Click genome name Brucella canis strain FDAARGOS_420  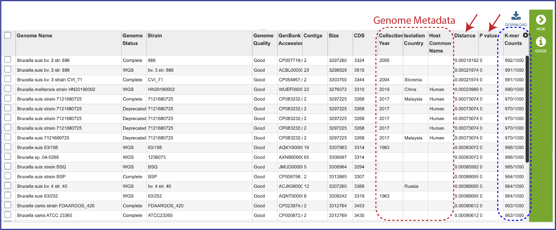(x=56, y=206)
